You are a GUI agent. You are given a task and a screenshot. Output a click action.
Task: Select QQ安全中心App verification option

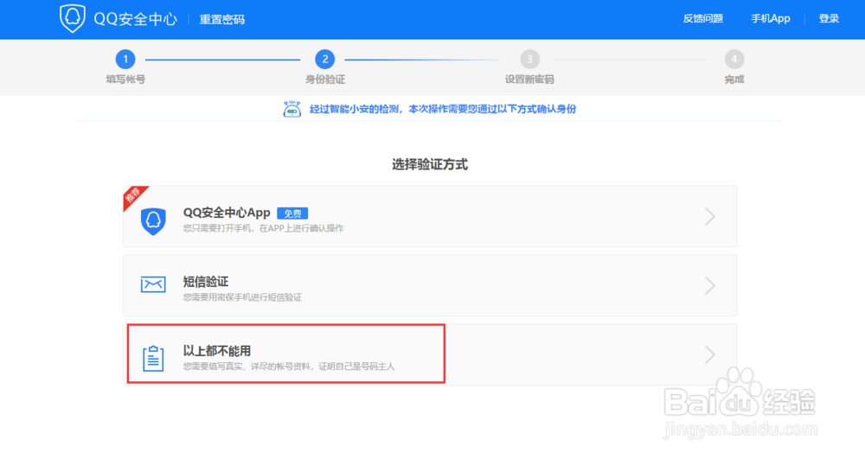point(430,217)
